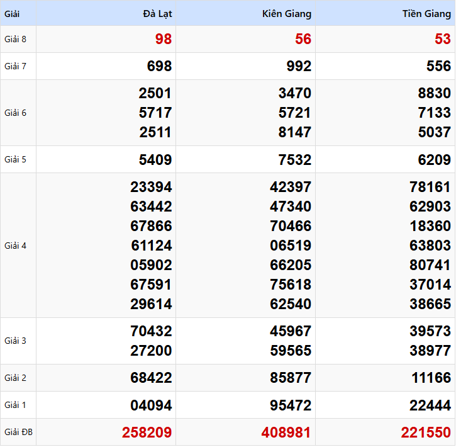Select number 75618 in Kiên Giang
Viewport: 456px width, 447px height.
(291, 285)
